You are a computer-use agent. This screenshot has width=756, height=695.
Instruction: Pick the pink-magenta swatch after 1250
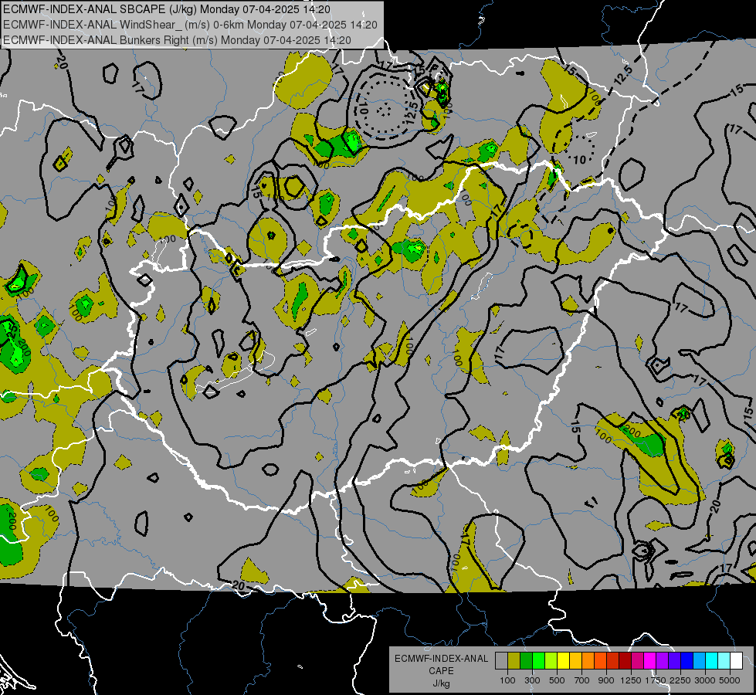click(x=637, y=661)
